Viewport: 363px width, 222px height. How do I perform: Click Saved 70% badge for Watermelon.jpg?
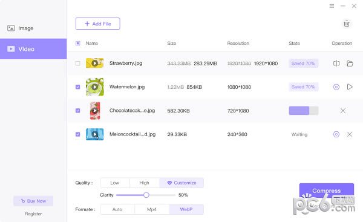[x=303, y=87]
